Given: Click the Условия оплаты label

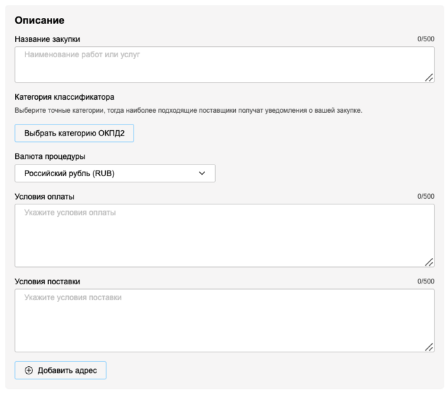Looking at the screenshot, I should tap(45, 197).
